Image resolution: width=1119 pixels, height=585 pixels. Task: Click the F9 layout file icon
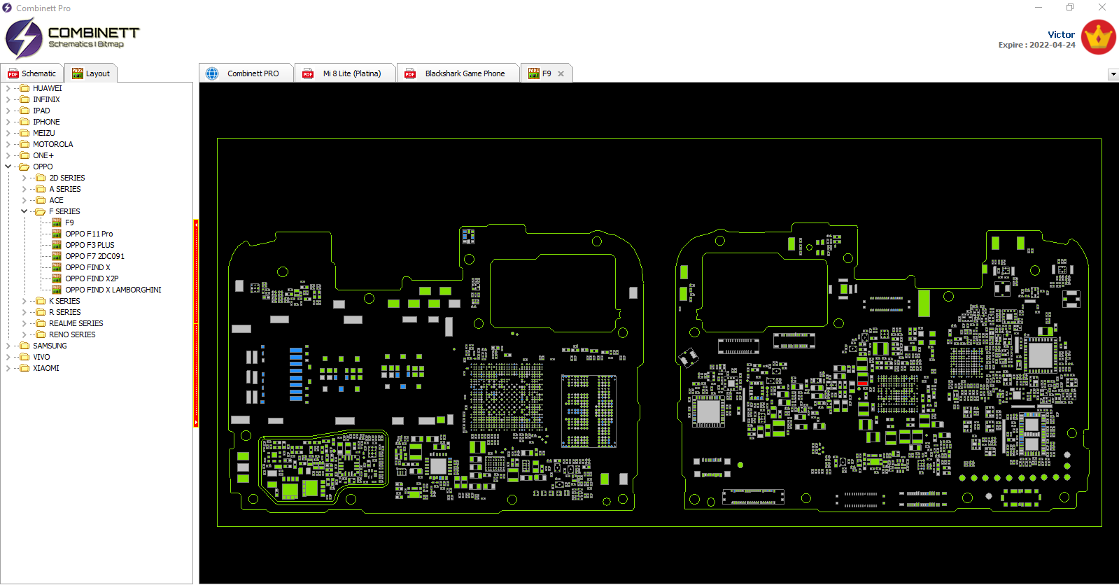tap(57, 223)
